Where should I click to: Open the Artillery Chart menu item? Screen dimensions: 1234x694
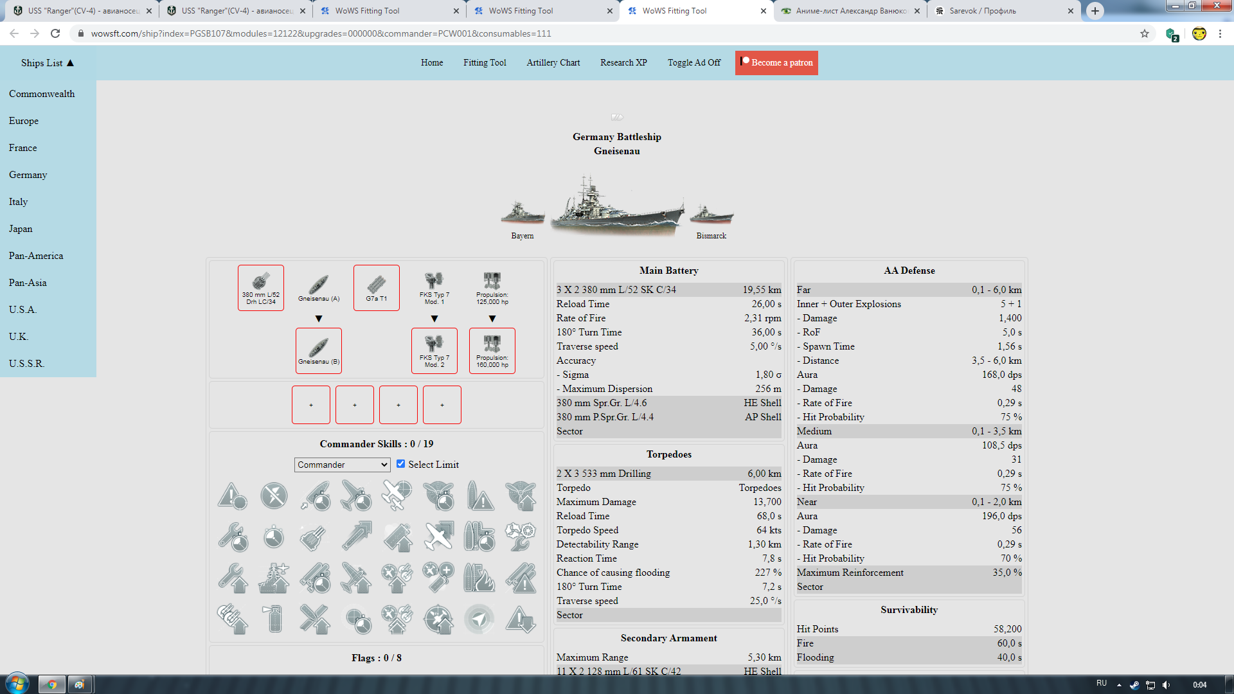553,63
